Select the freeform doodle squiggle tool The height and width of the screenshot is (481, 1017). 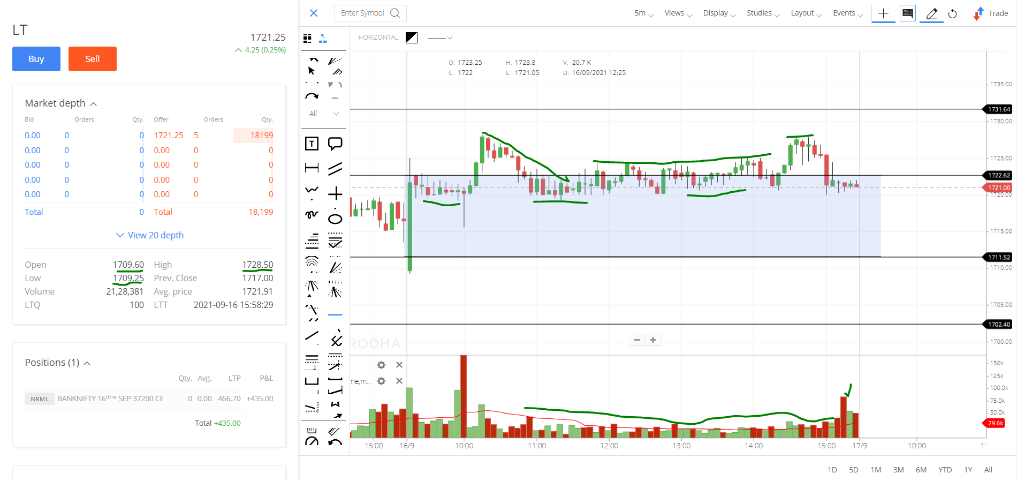point(312,215)
